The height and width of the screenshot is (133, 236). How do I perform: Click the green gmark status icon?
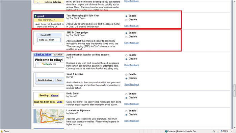click(36, 16)
